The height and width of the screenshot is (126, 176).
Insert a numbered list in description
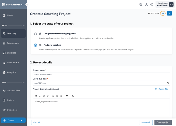[x=57, y=96]
